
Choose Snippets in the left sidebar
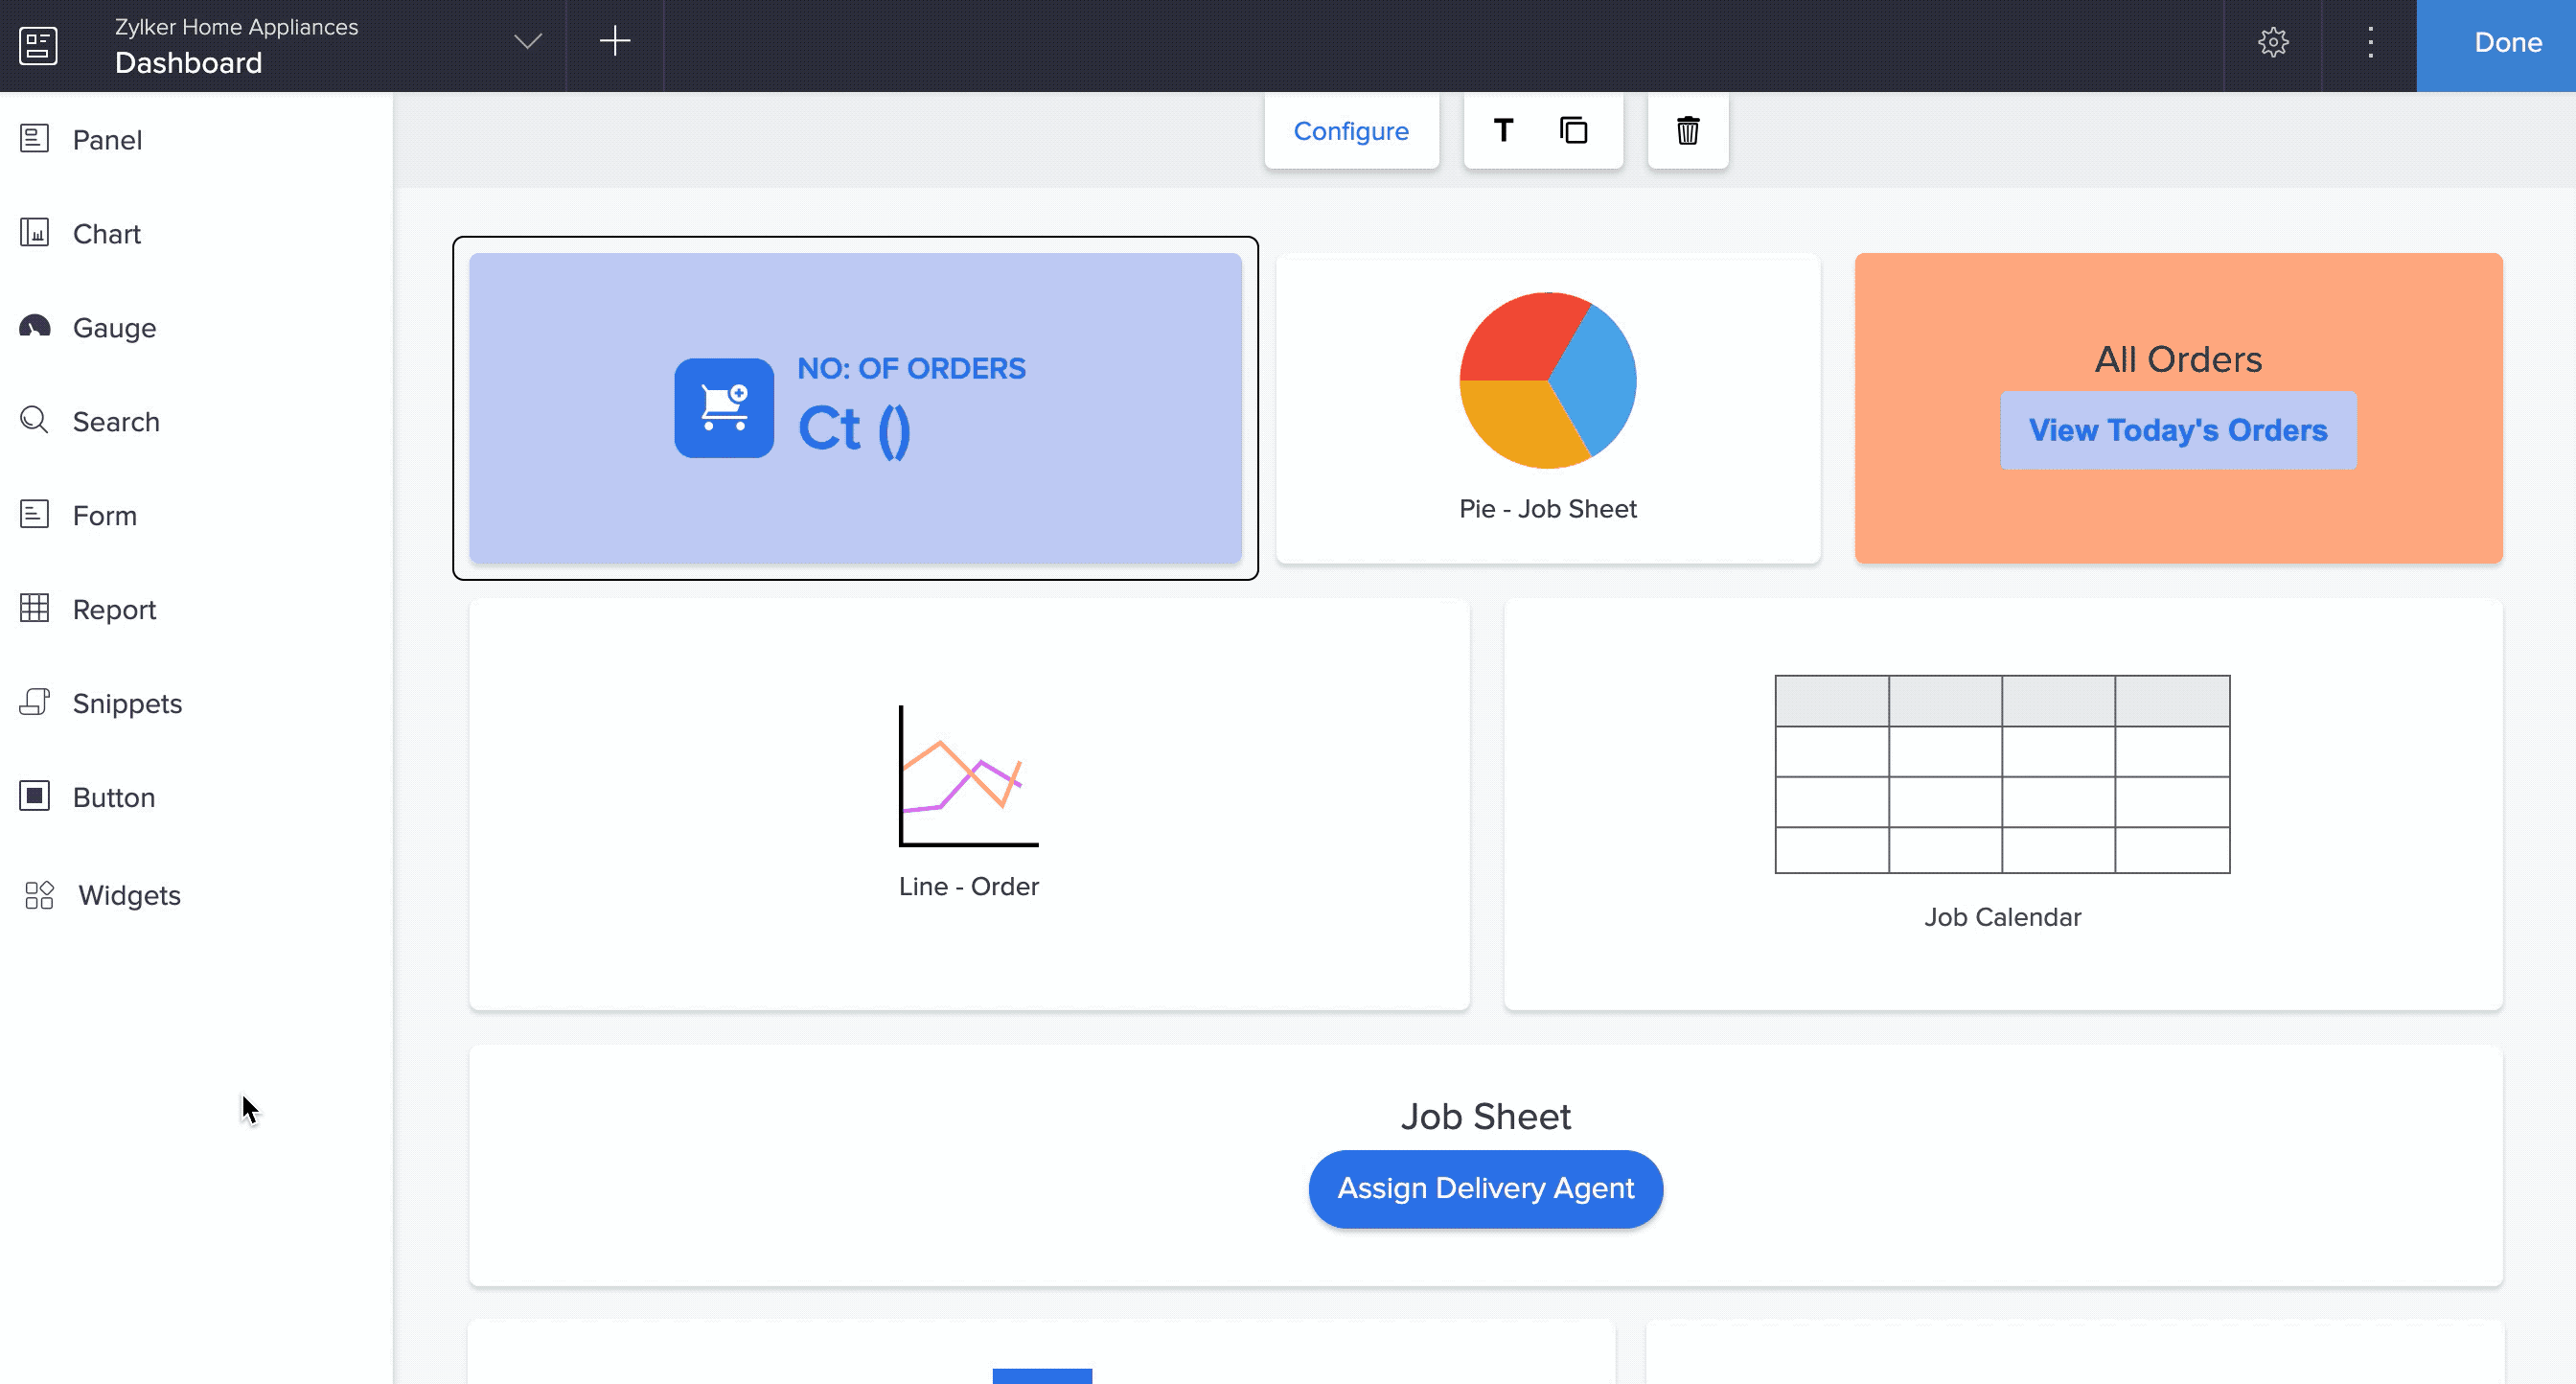coord(127,703)
